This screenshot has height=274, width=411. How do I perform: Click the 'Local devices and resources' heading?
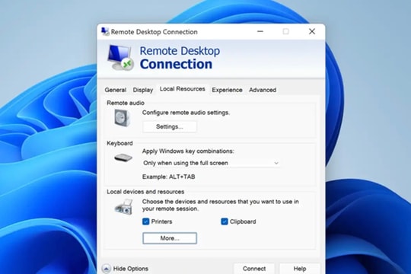(145, 192)
